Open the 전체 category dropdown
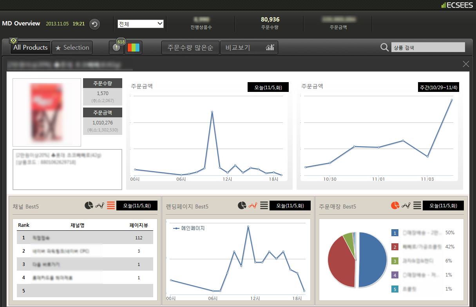Screen dimensions: 476x307 (141, 24)
